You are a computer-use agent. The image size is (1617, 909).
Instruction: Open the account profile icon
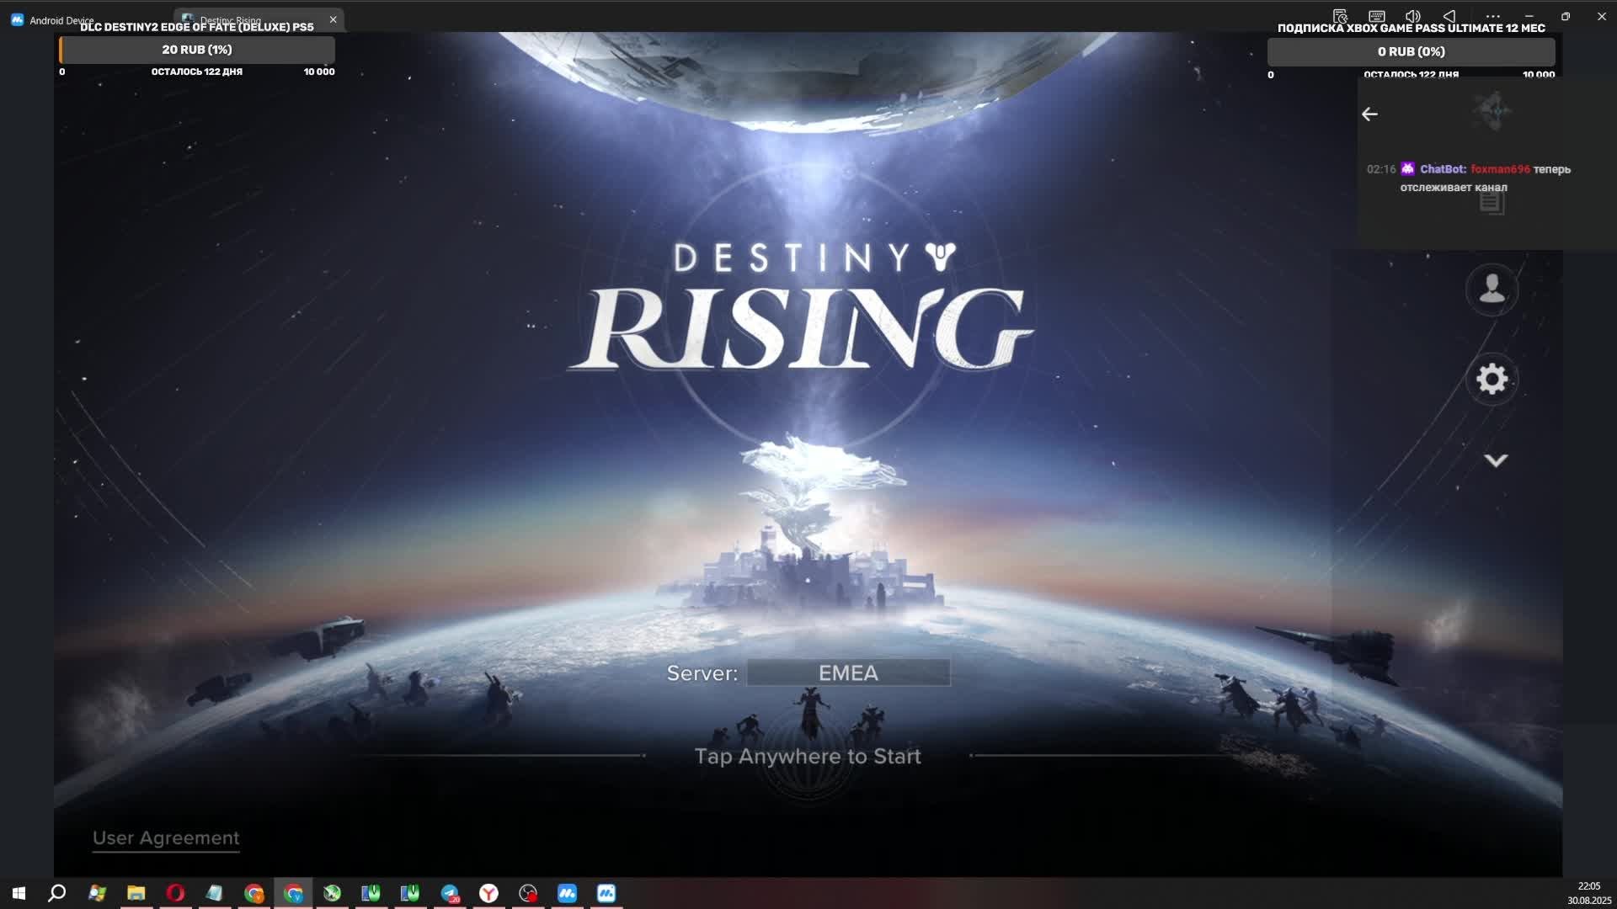(1492, 290)
